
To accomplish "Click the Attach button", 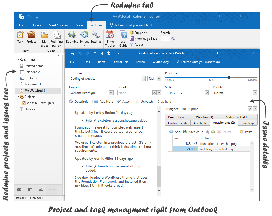I will point(124,102).
